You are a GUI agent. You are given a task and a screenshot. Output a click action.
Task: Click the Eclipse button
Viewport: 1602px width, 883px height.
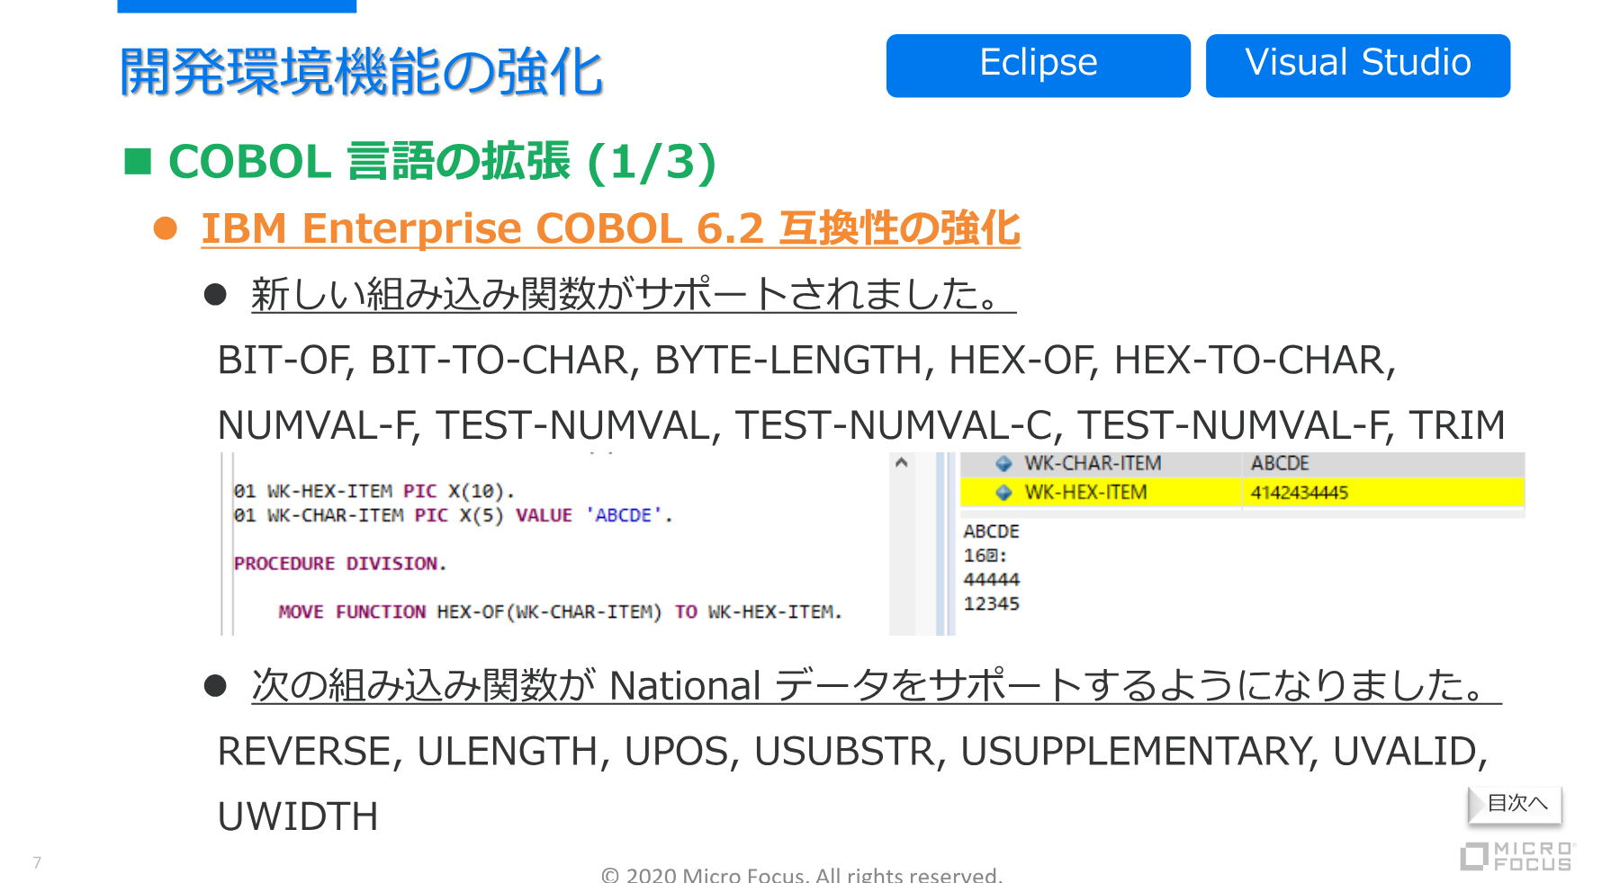pos(1038,65)
